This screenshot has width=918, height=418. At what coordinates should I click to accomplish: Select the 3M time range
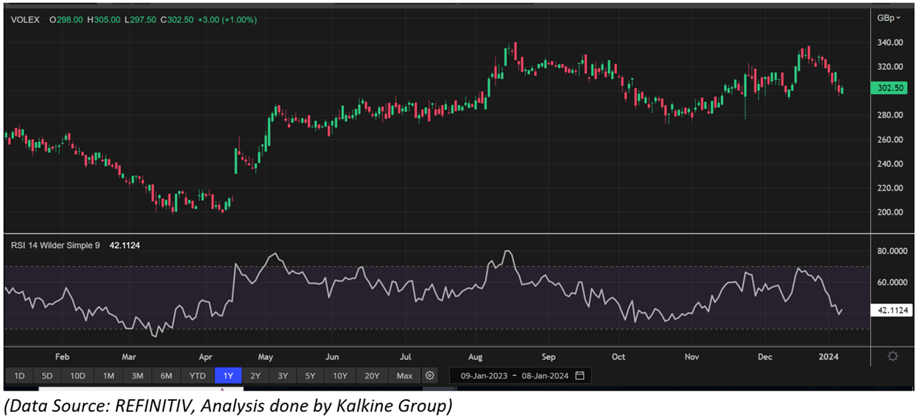[x=137, y=375]
